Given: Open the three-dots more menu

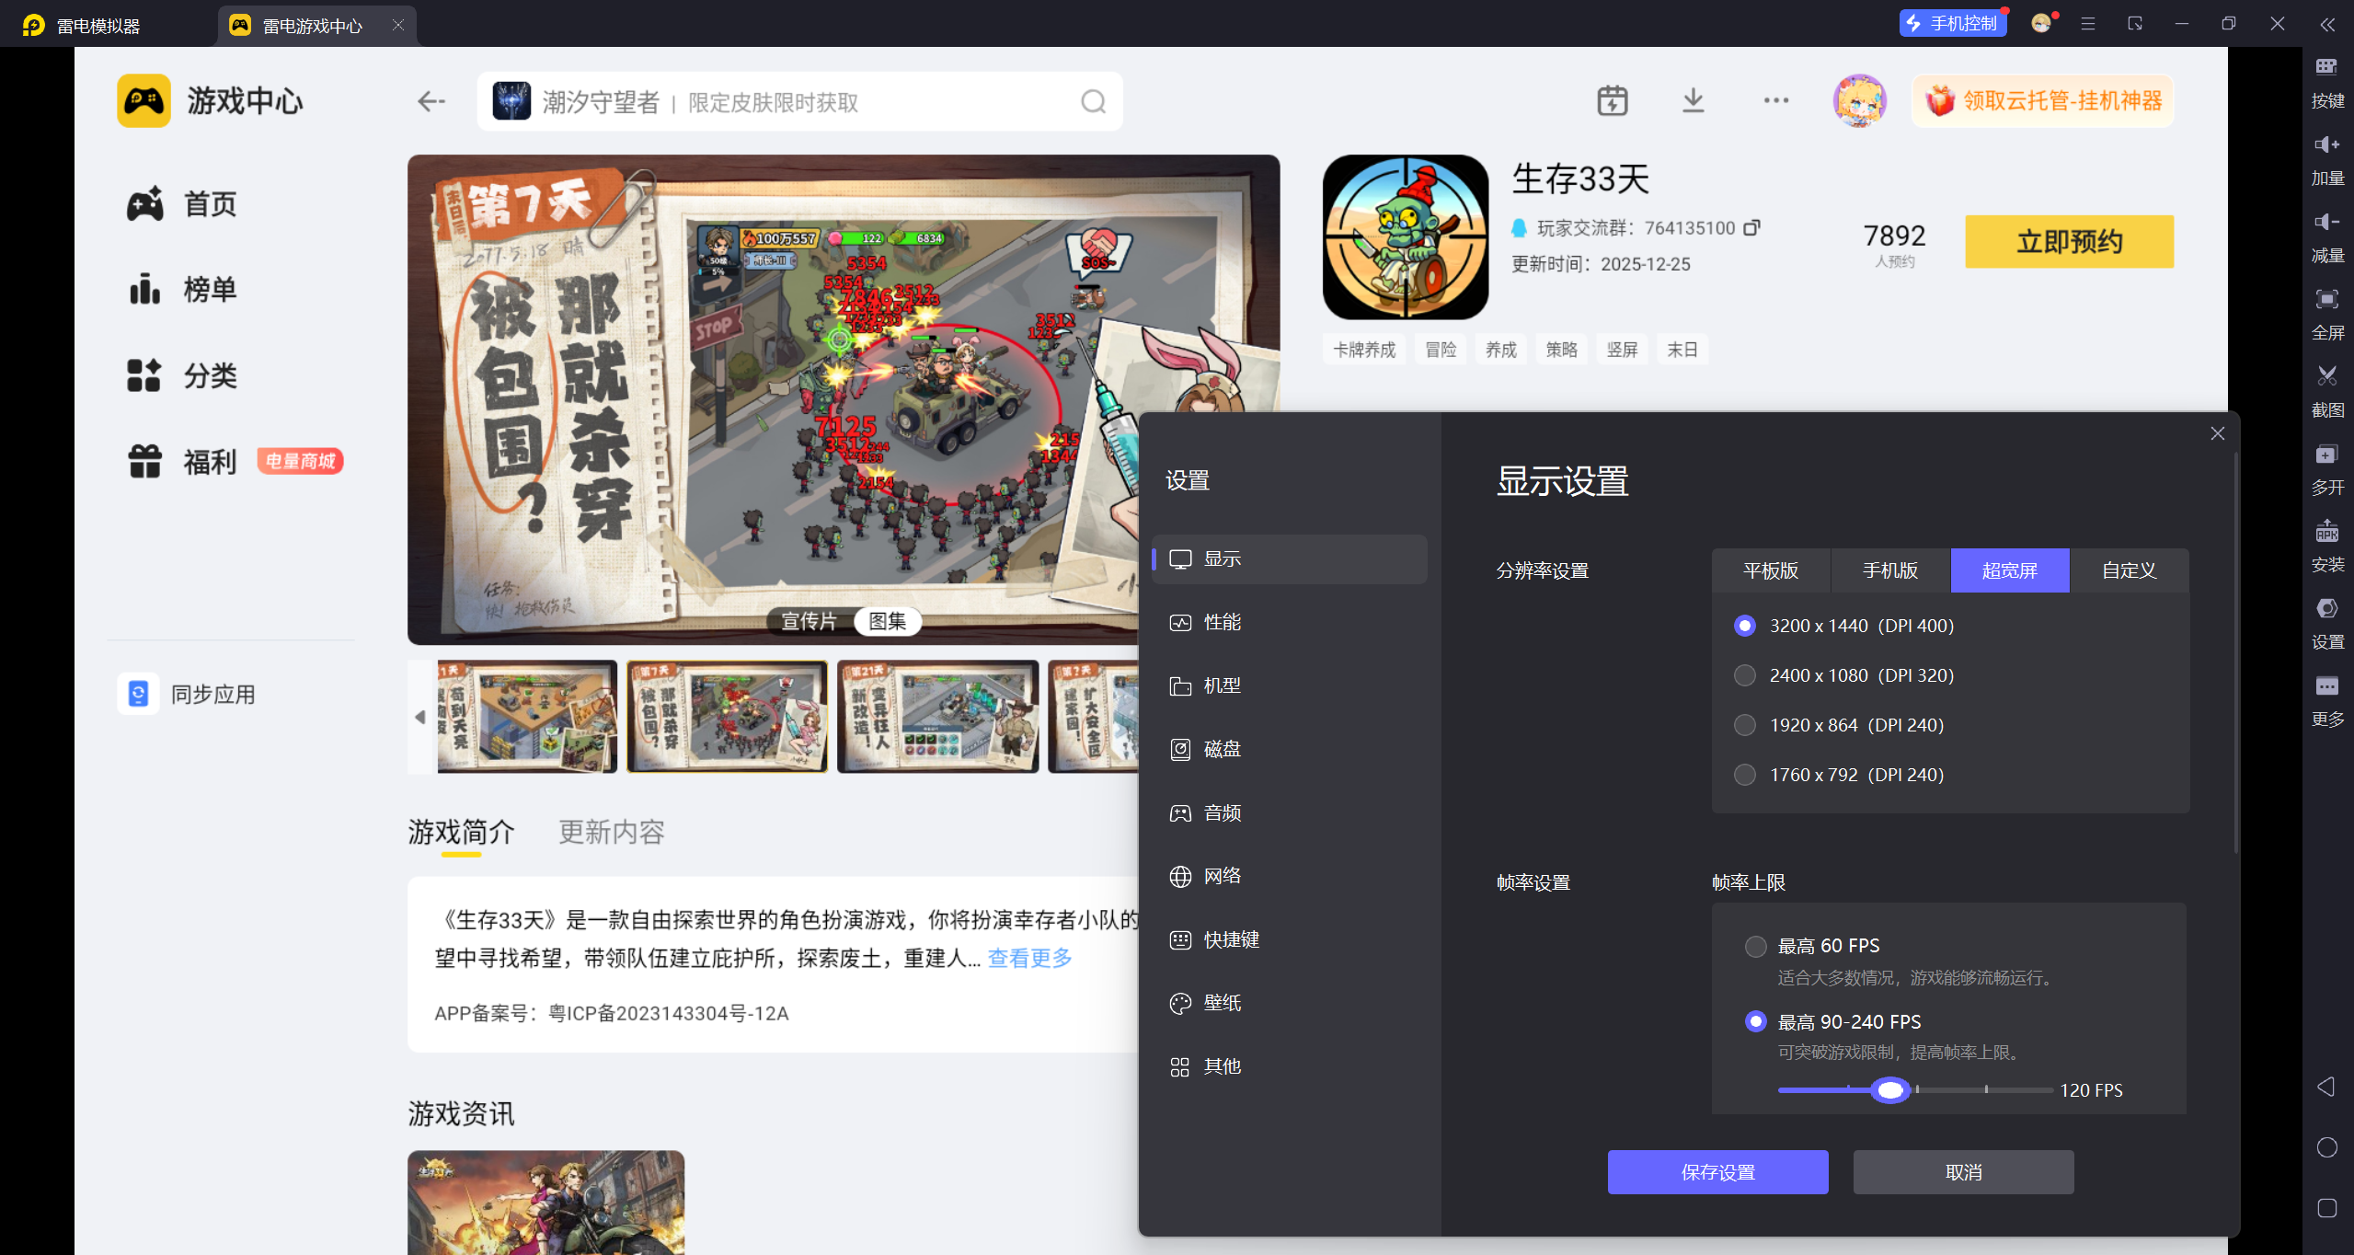Looking at the screenshot, I should pos(1775,100).
